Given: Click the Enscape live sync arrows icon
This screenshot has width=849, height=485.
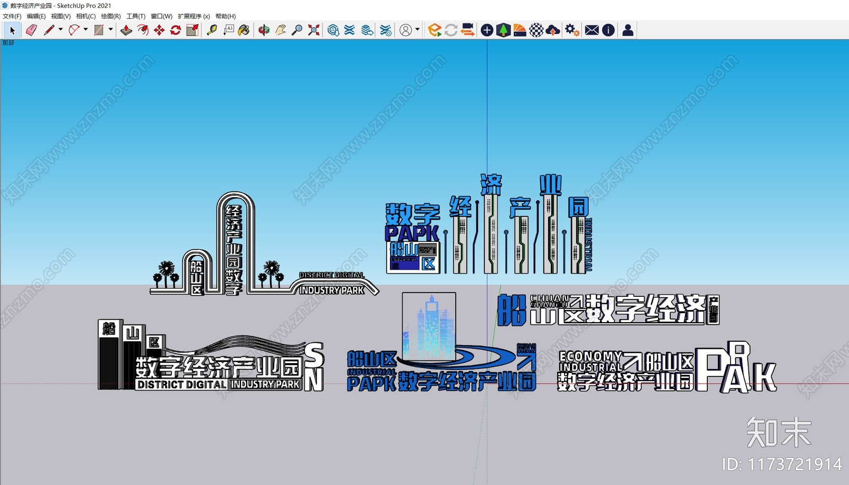Looking at the screenshot, I should [451, 30].
